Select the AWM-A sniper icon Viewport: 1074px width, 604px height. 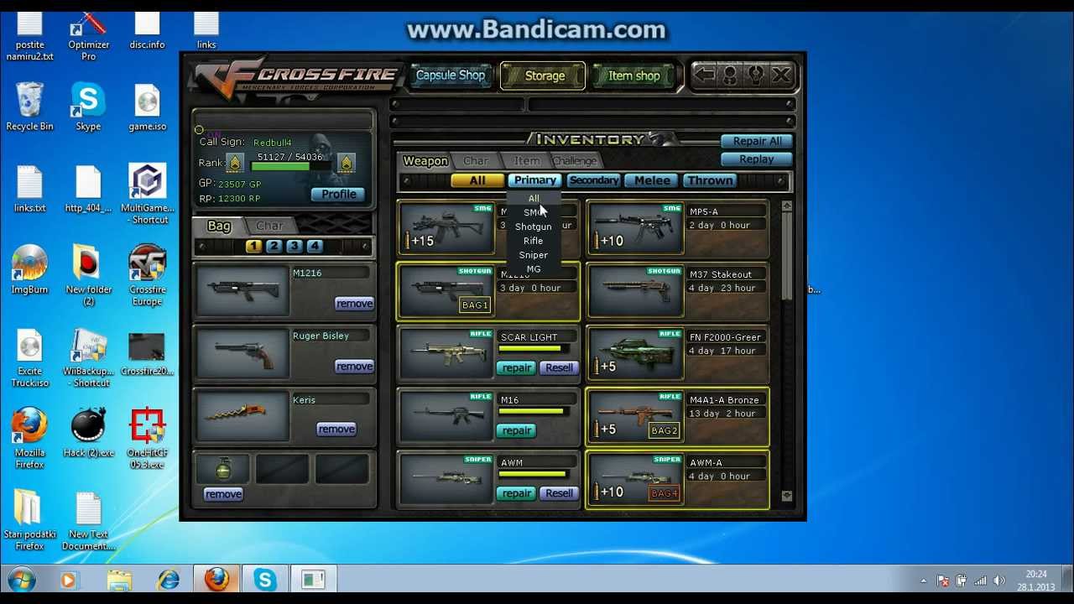[x=636, y=480]
